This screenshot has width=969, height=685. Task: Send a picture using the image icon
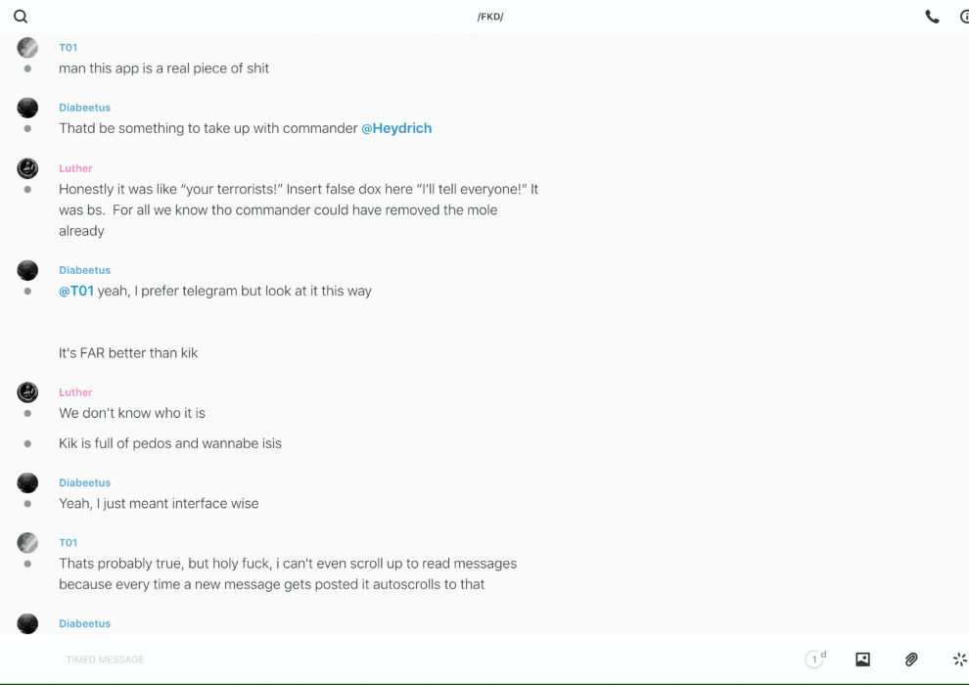click(x=862, y=660)
